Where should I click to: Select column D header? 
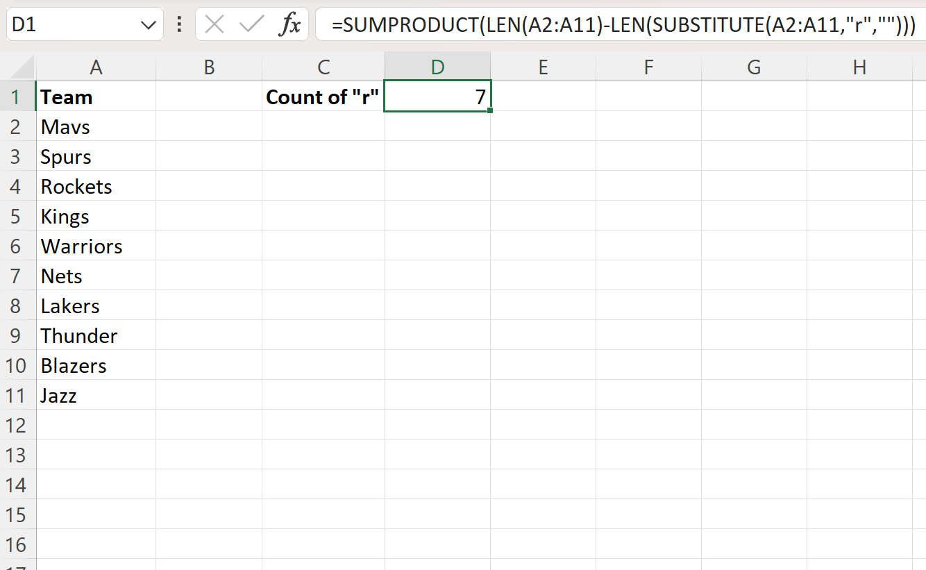[437, 67]
